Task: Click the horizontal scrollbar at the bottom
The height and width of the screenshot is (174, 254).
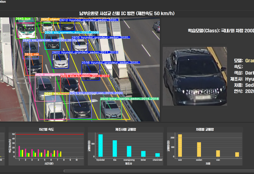Action: (159, 171)
